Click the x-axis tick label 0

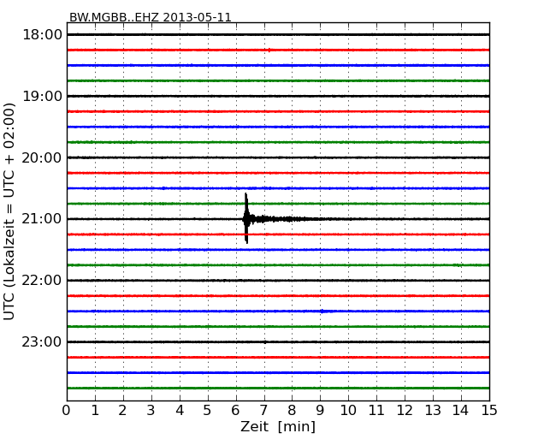click(x=67, y=411)
